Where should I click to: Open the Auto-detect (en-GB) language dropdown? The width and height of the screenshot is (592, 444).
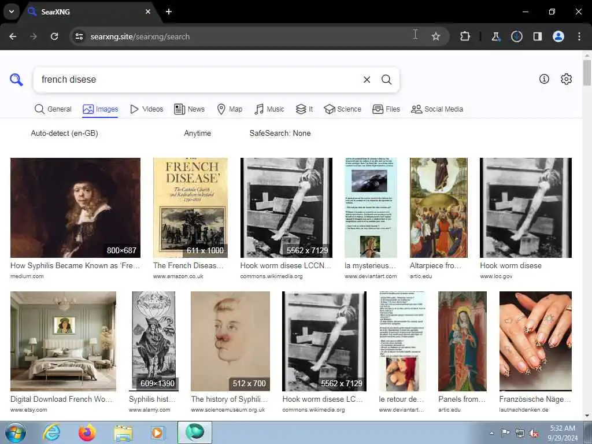tap(64, 134)
